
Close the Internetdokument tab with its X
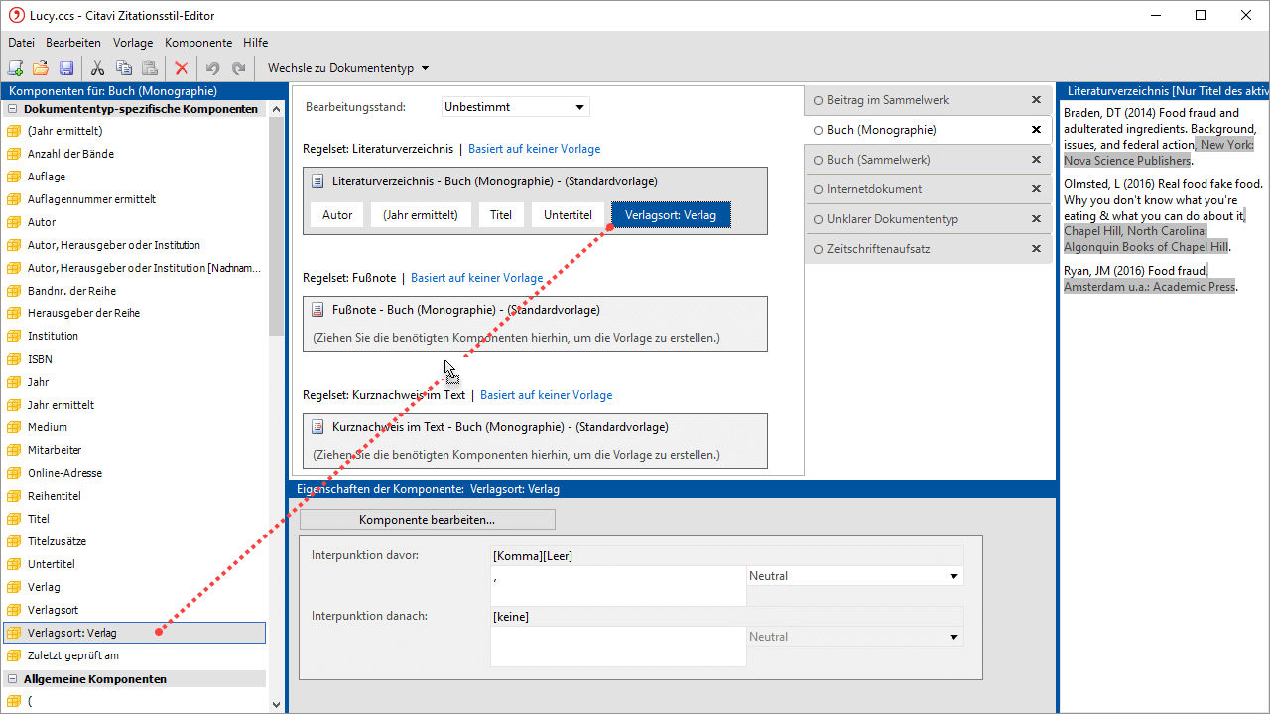click(1036, 189)
